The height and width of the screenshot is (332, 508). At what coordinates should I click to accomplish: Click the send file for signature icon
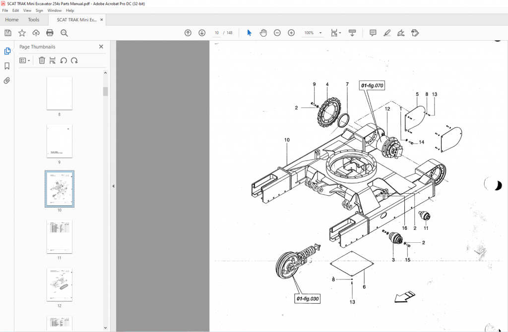(x=415, y=33)
